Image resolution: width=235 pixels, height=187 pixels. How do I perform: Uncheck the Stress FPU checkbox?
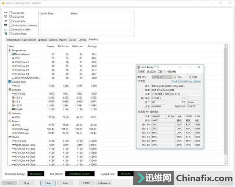(x=10, y=17)
